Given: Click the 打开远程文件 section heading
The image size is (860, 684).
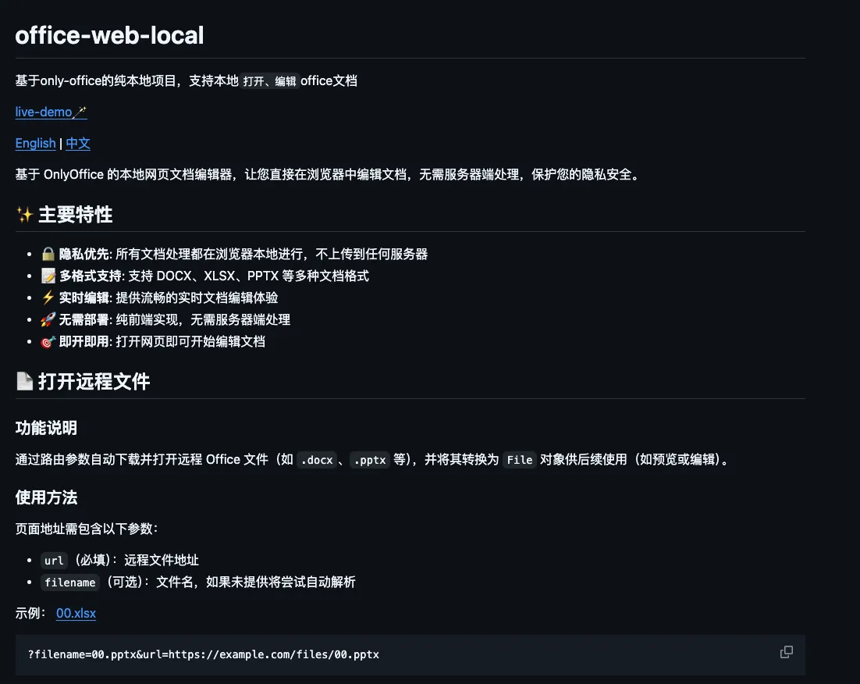Looking at the screenshot, I should point(94,382).
